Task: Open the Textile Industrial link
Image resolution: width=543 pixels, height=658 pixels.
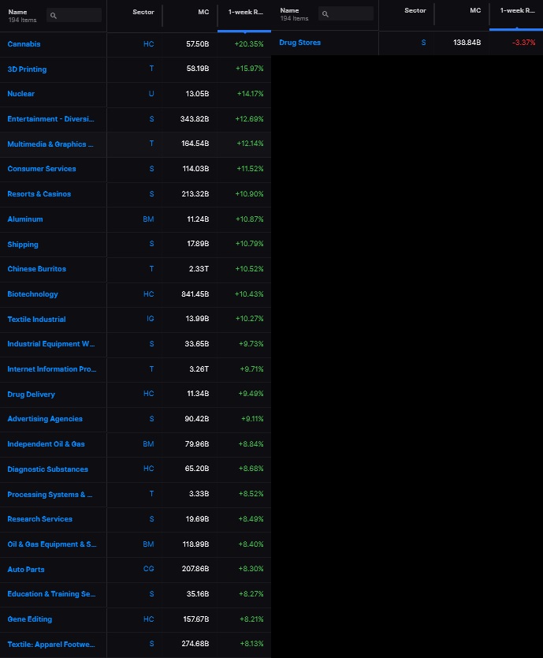Action: 36,320
